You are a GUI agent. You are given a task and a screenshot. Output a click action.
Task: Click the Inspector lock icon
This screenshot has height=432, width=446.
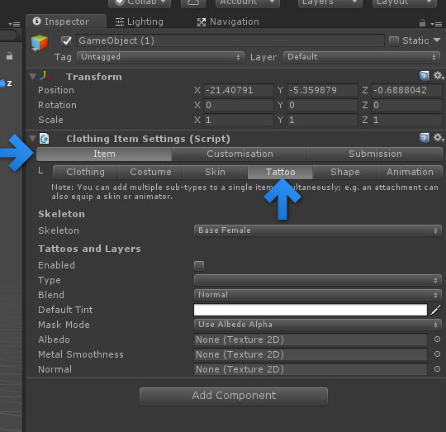click(422, 23)
